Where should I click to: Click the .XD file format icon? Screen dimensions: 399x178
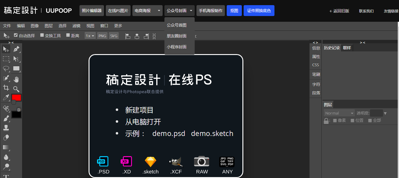pos(127,162)
